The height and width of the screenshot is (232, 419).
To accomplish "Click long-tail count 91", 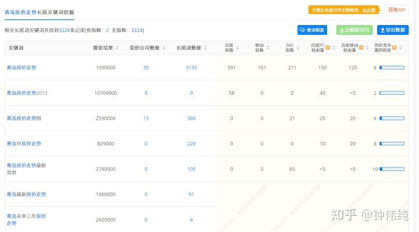I will click(x=191, y=194).
